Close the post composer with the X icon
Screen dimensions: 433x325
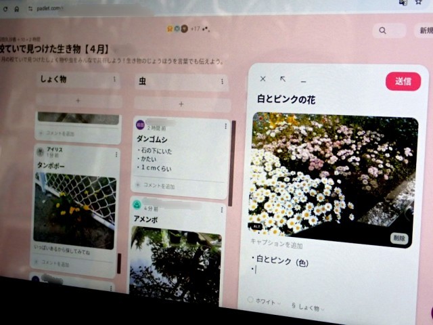point(263,79)
